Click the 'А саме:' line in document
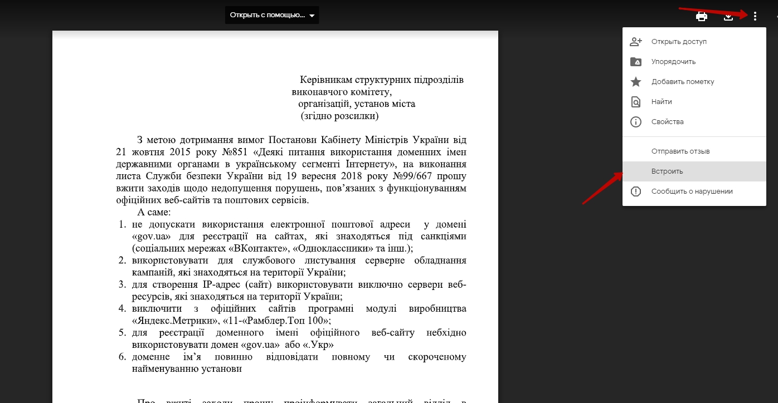 tap(154, 213)
